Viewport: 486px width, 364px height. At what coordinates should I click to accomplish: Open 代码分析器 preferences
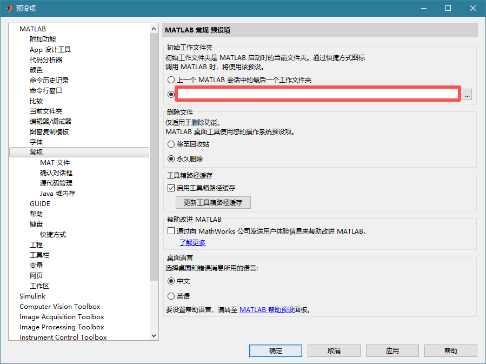click(46, 60)
